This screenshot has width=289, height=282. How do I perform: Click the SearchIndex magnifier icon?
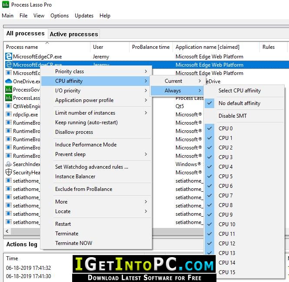pos(9,164)
